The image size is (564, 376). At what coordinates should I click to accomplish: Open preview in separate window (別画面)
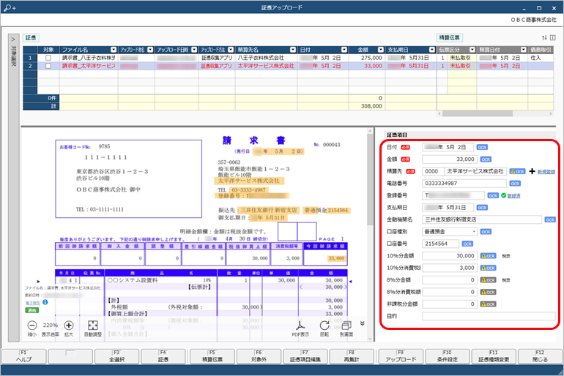click(x=346, y=326)
